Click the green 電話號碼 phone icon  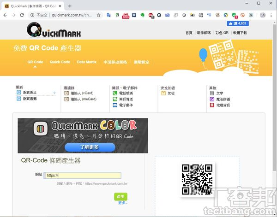click(x=115, y=93)
